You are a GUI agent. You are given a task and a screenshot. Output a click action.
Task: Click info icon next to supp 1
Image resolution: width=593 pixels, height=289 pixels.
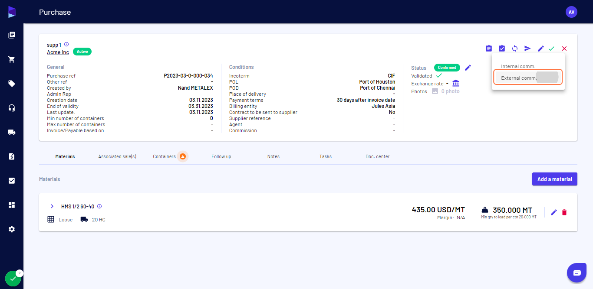[x=66, y=44]
